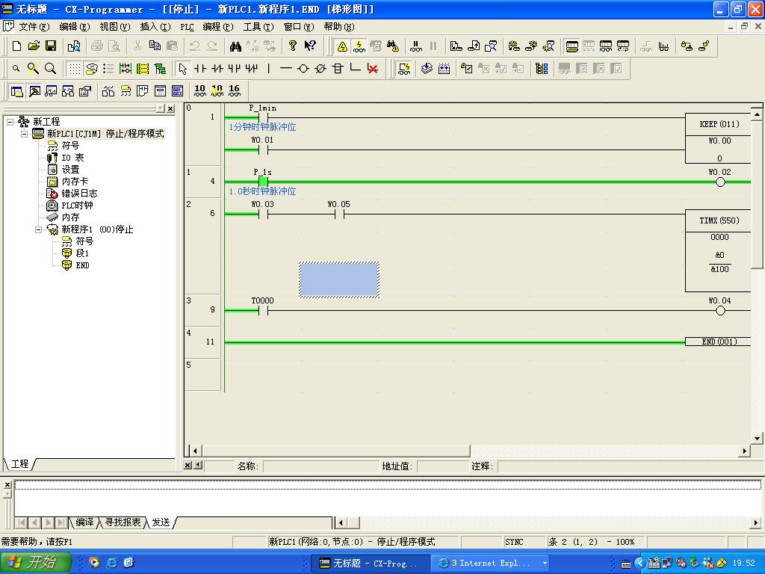Select the 段1 section tree item
This screenshot has width=765, height=574.
pos(82,253)
